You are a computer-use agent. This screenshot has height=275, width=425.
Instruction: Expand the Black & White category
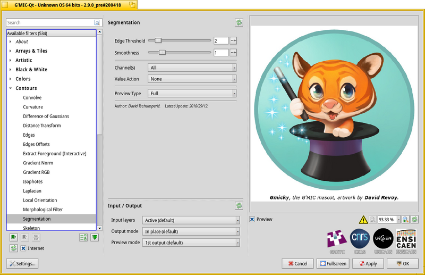(x=10, y=70)
